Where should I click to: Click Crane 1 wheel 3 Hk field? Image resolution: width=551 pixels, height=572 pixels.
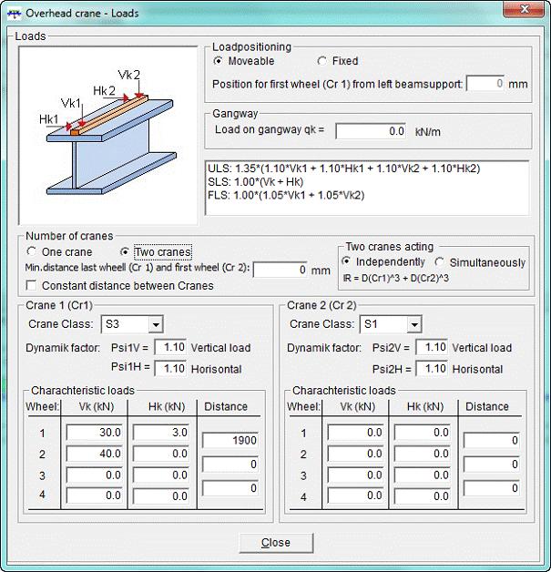coord(161,475)
